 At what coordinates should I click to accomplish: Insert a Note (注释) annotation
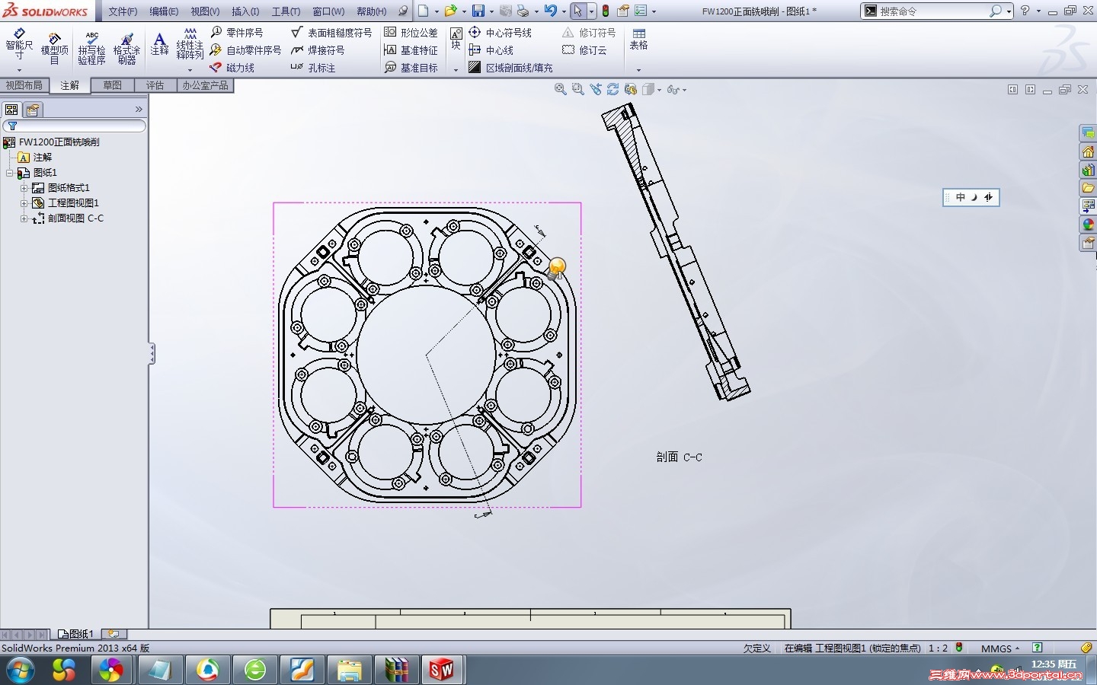click(159, 43)
